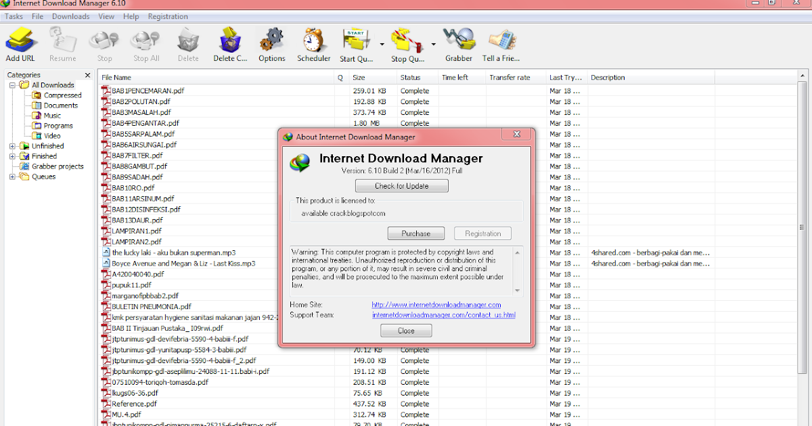Sort by Description column header
812x426 pixels.
tap(651, 78)
